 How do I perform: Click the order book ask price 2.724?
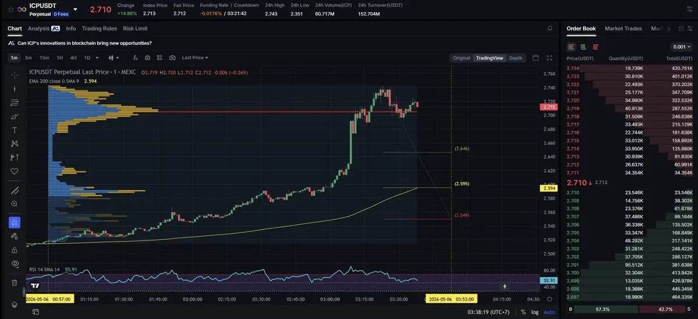572,68
